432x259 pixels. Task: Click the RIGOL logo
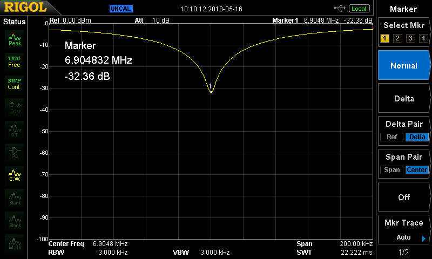point(25,7)
